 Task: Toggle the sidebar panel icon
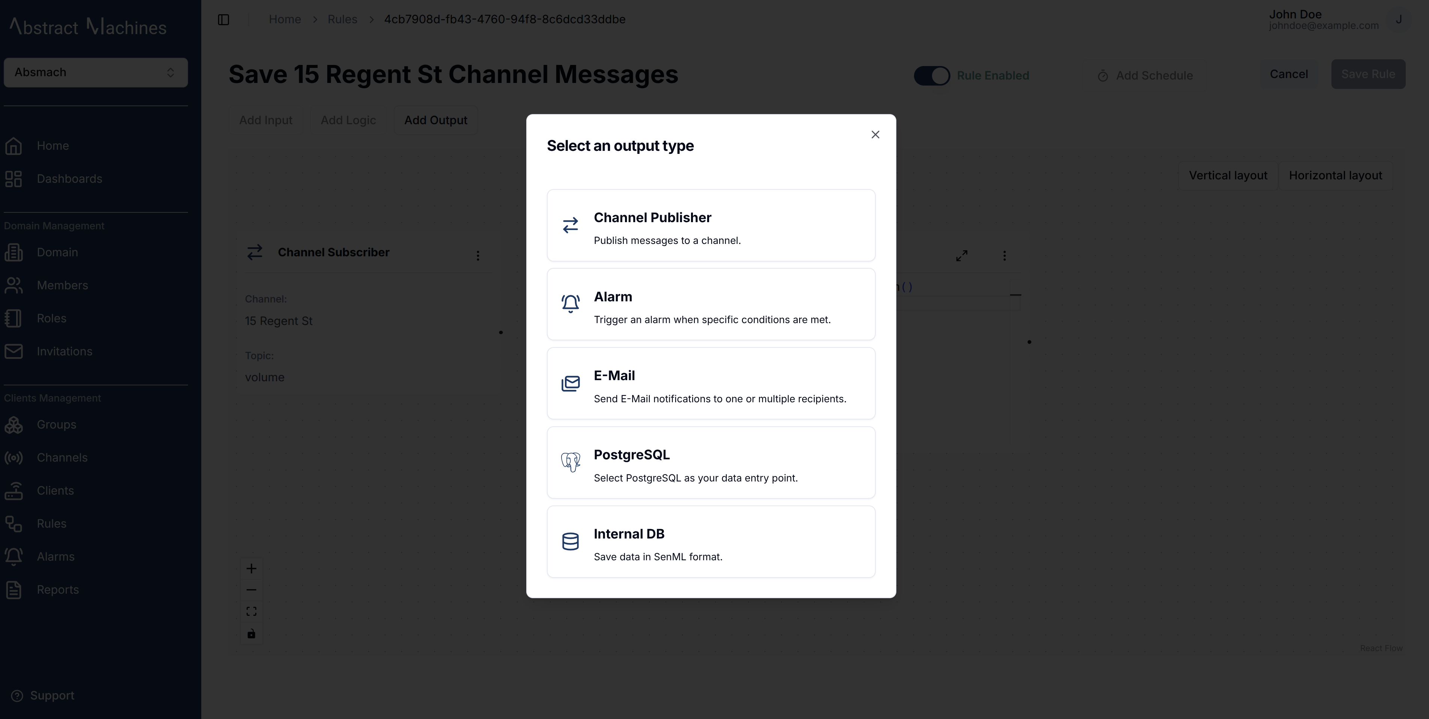[x=224, y=20]
